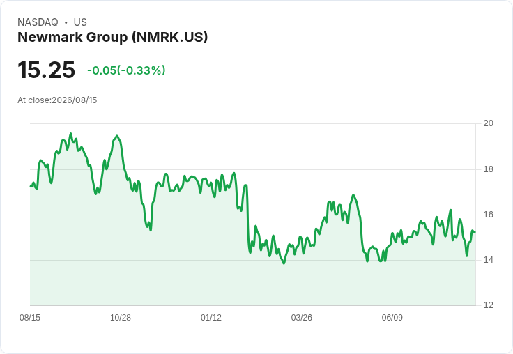Click the 03/26 x-axis date label
This screenshot has height=354, width=513.
(301, 317)
